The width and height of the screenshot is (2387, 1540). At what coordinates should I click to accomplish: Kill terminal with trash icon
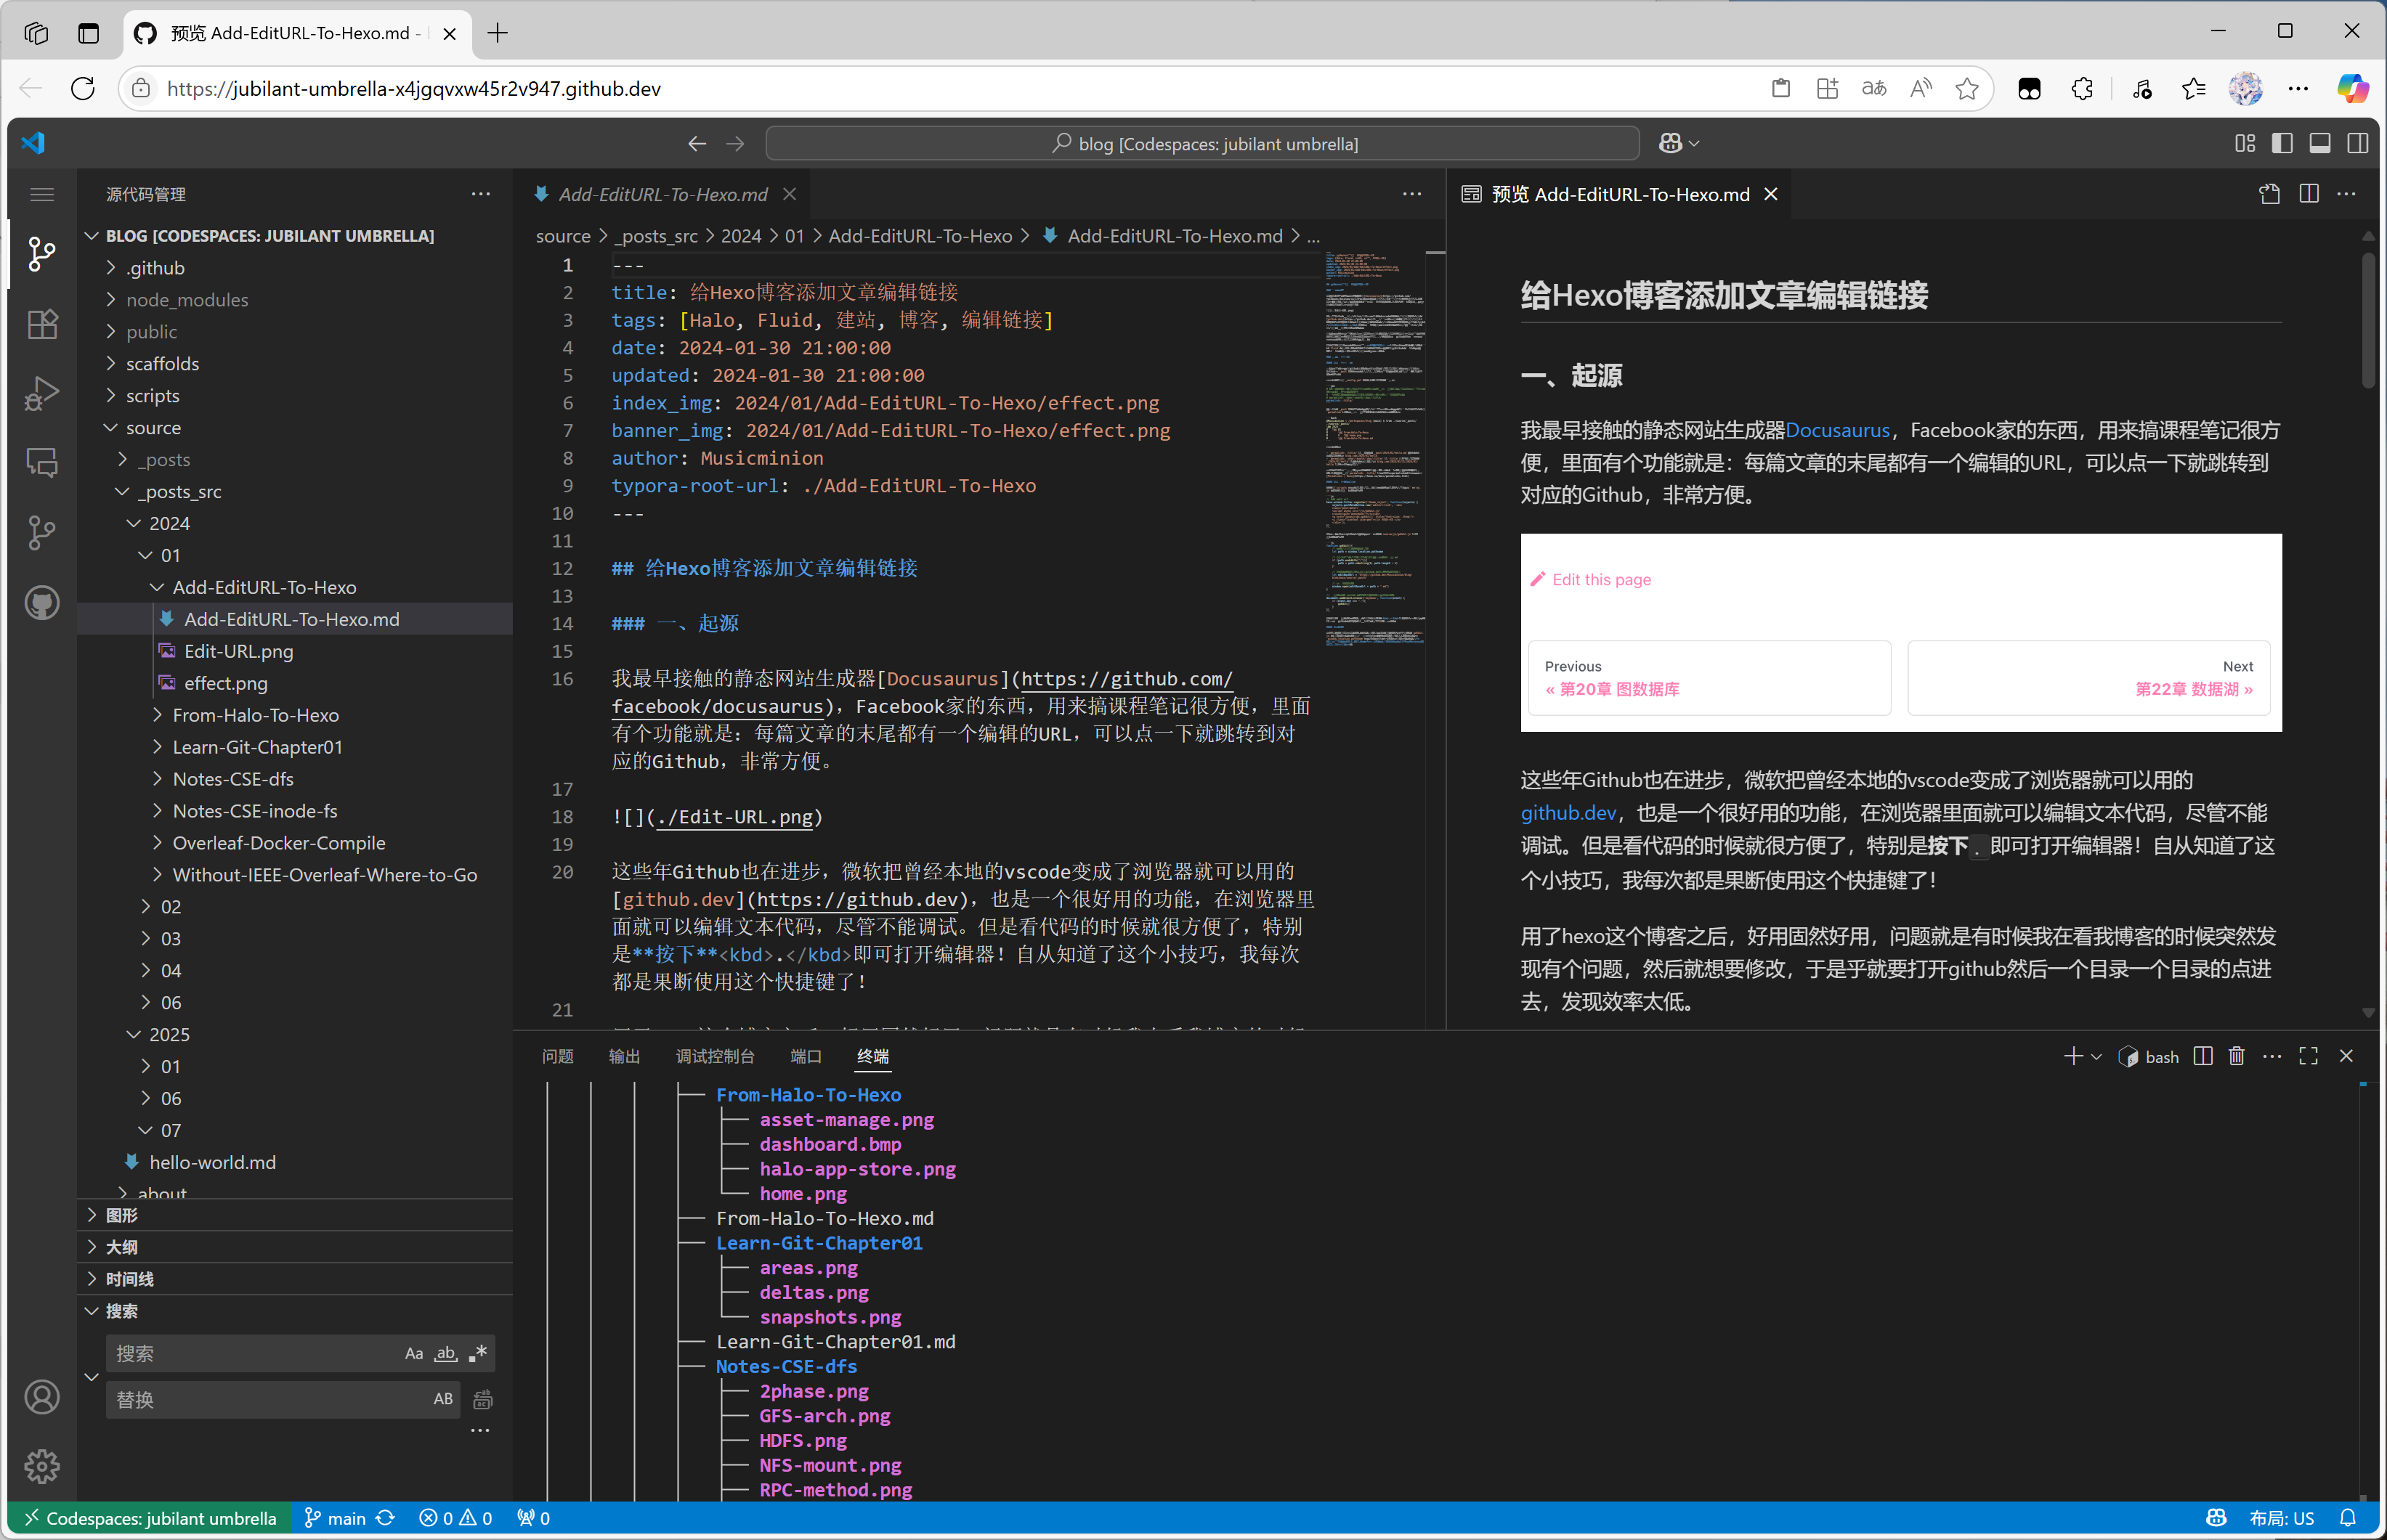[2237, 1056]
